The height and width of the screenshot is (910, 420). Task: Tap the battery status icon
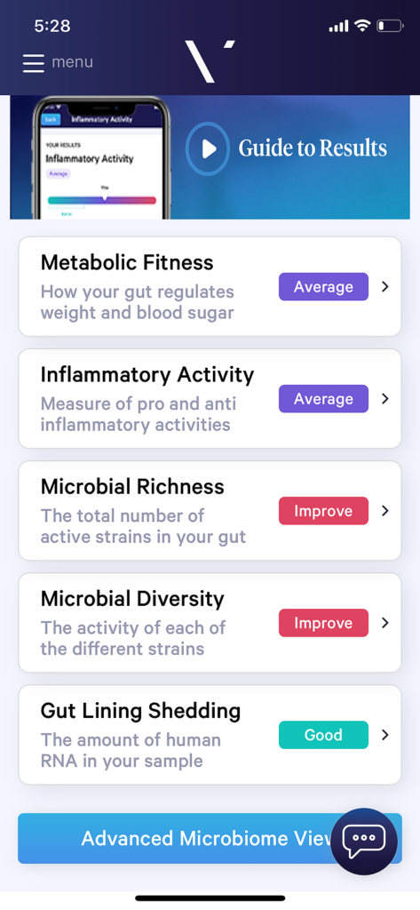coord(390,26)
